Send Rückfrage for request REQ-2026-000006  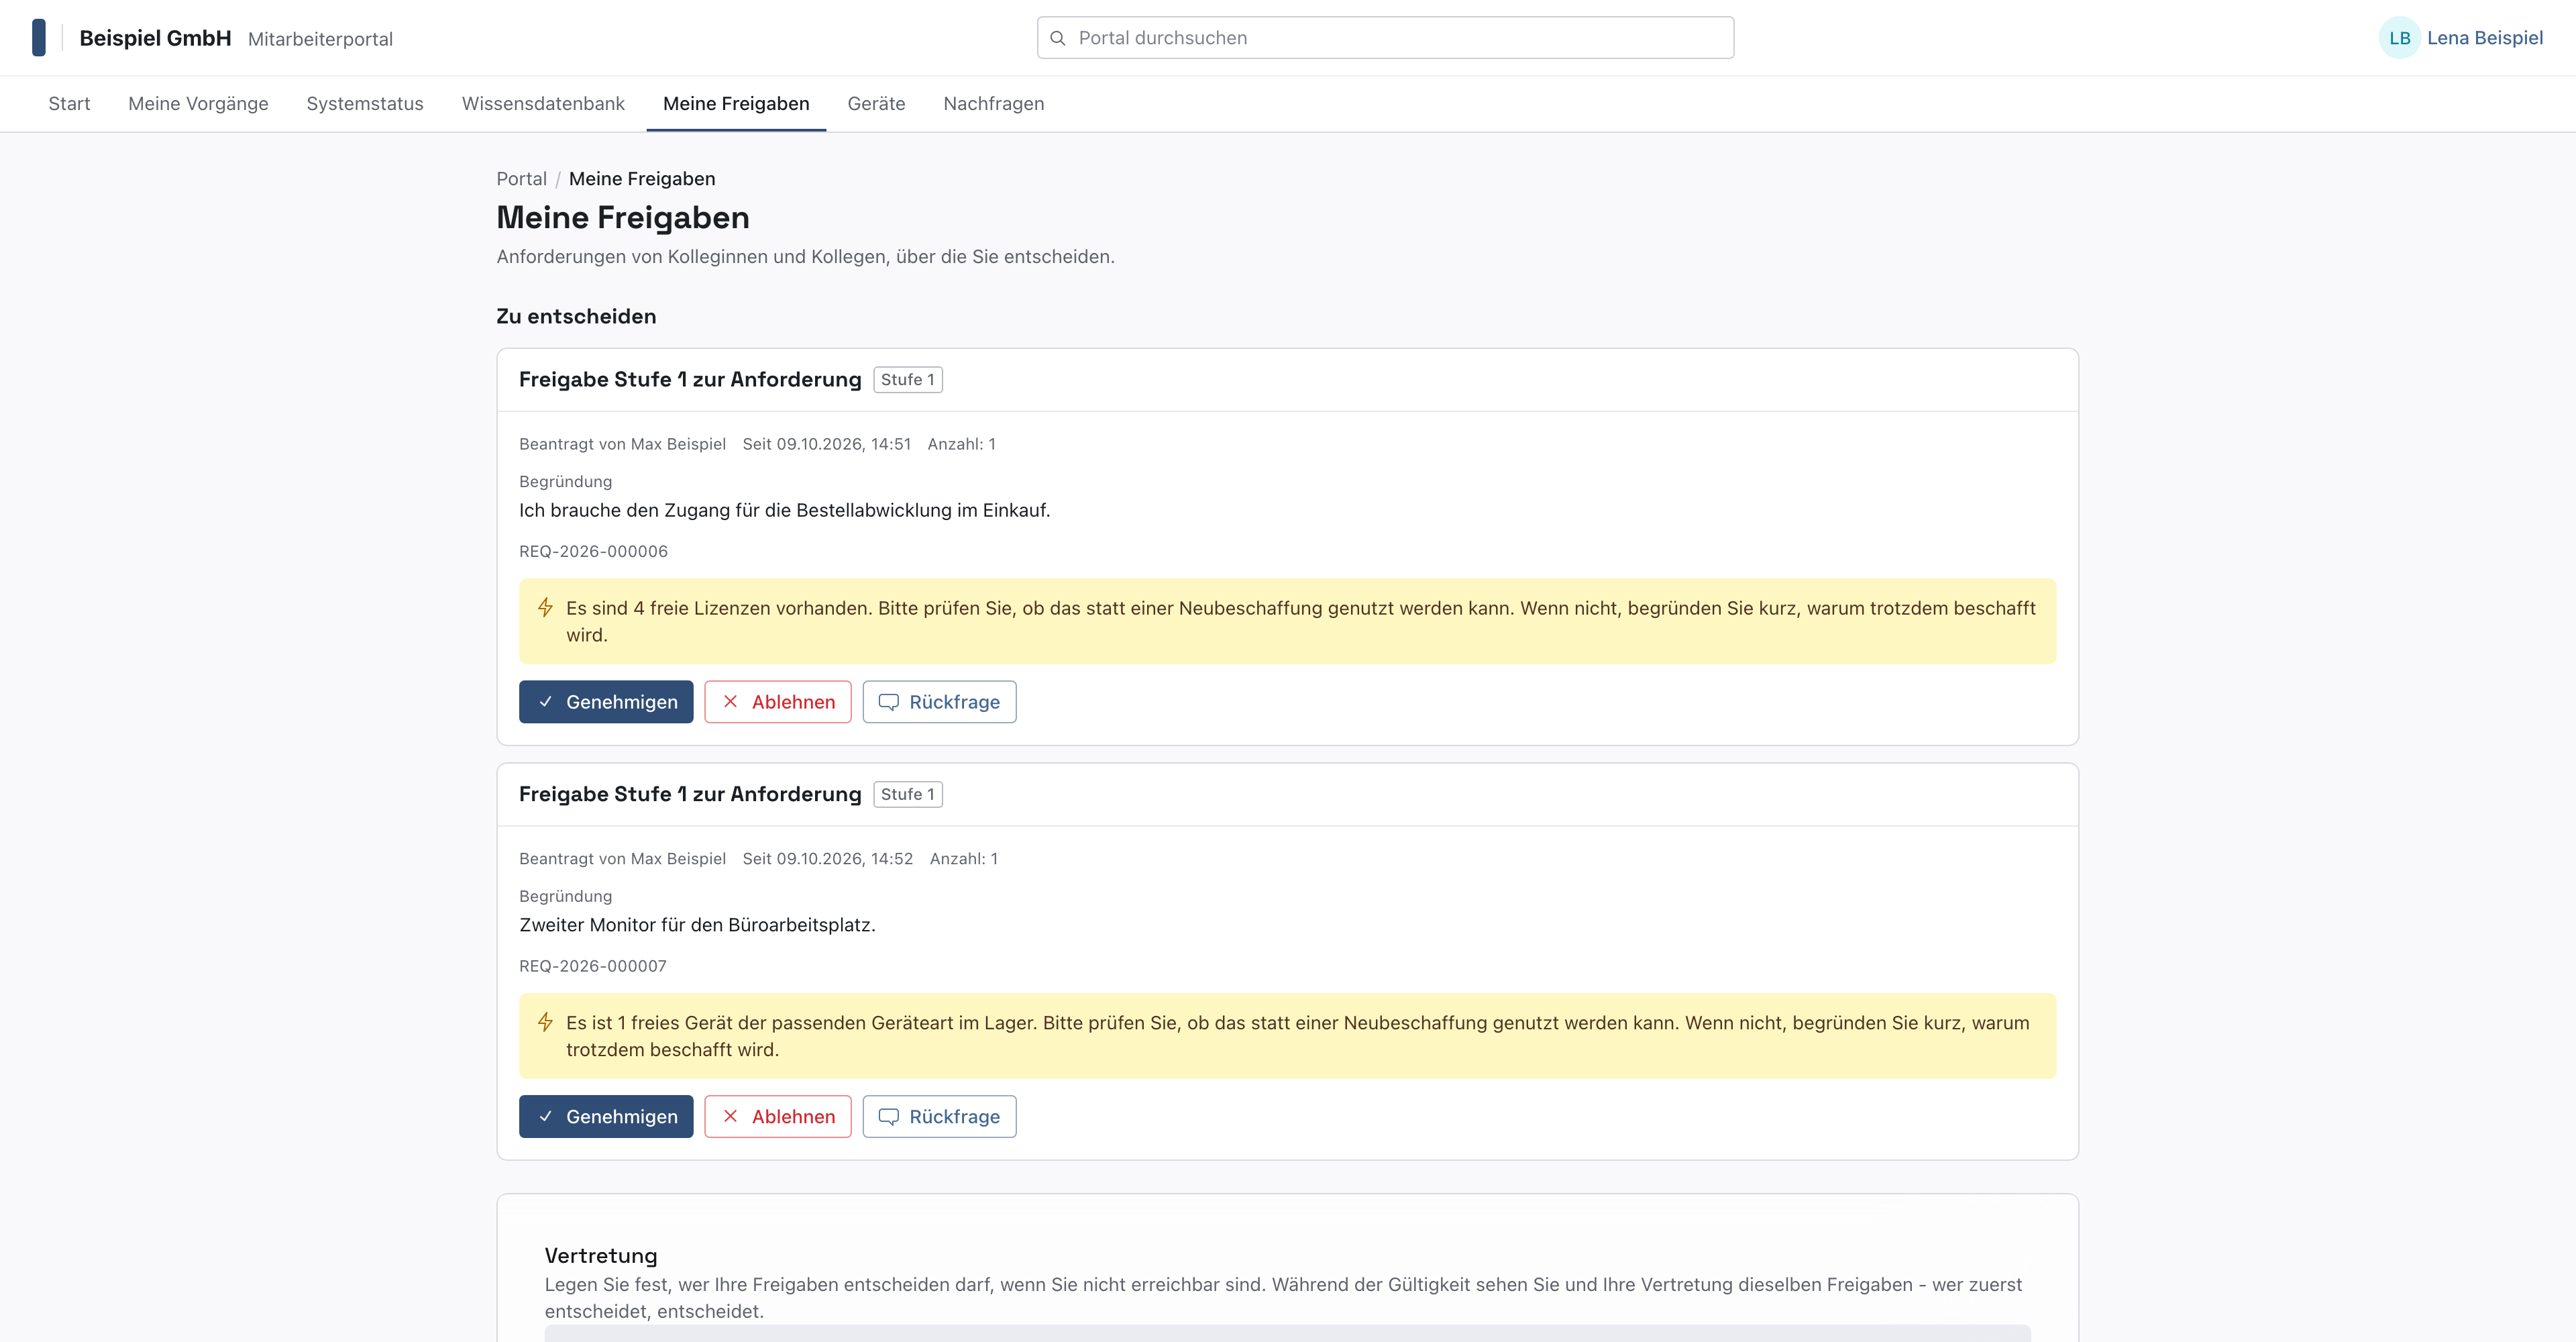(x=939, y=702)
